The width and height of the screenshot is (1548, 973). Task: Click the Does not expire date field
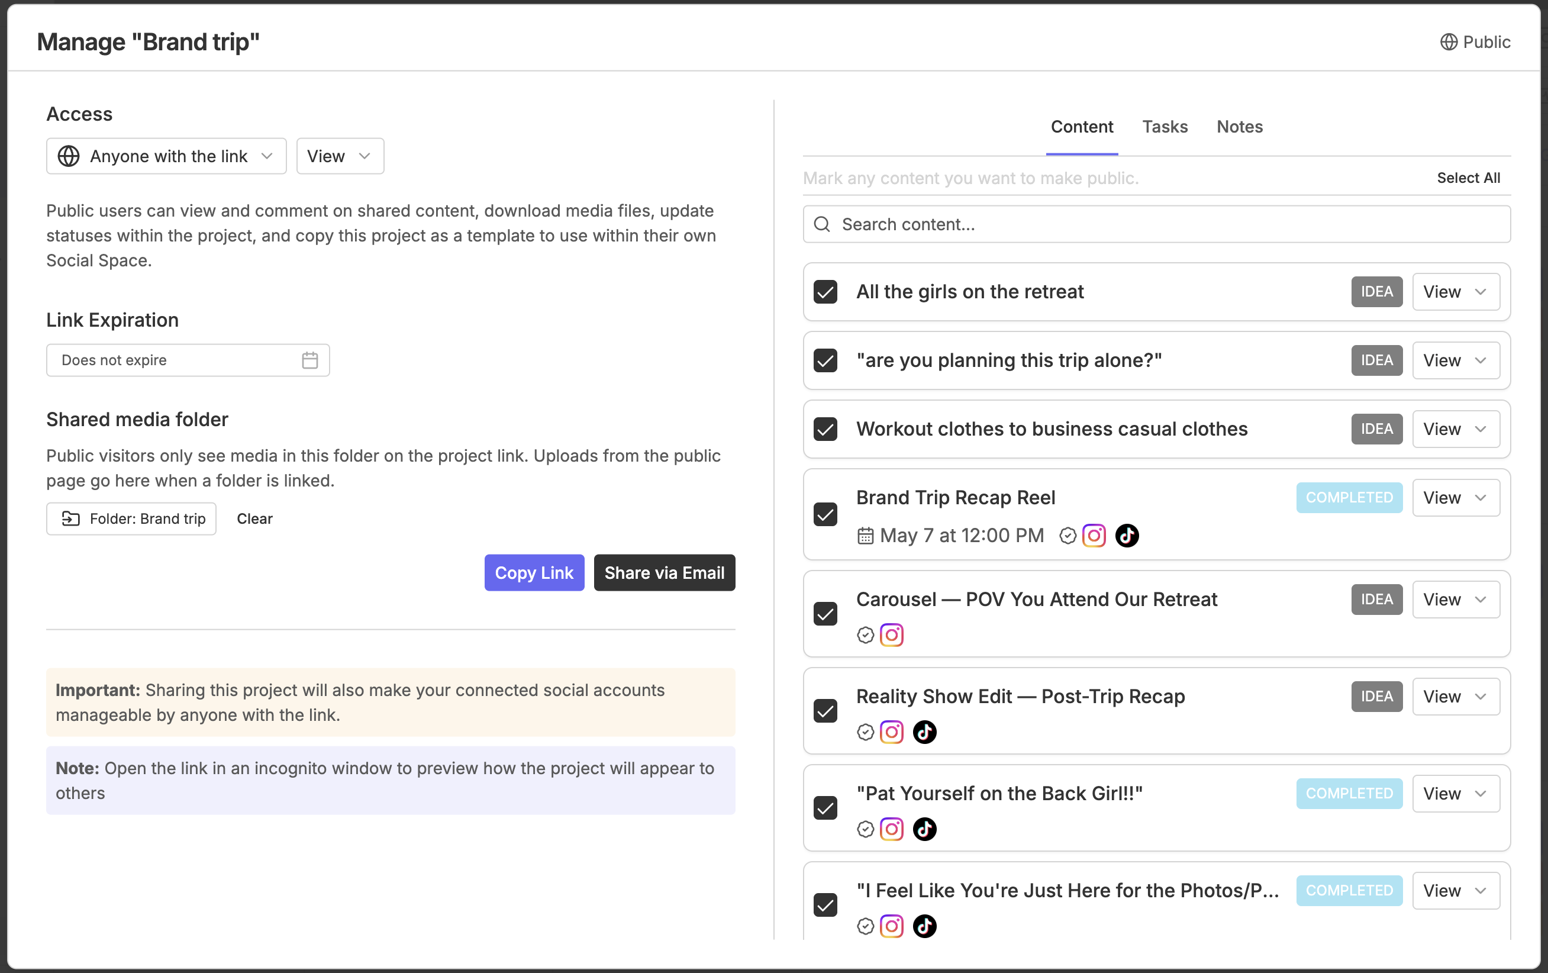click(x=188, y=360)
